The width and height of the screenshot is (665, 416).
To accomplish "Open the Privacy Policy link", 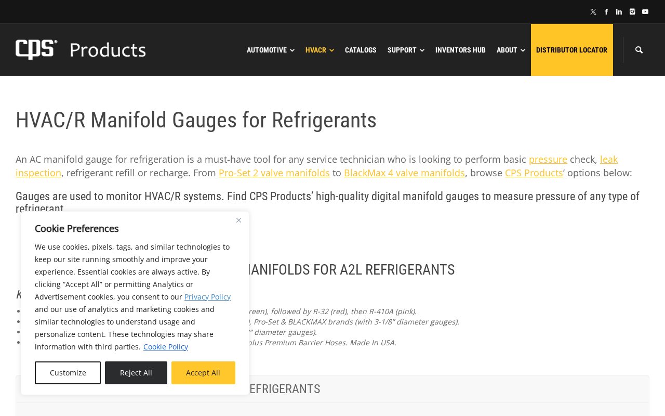I will point(207,297).
